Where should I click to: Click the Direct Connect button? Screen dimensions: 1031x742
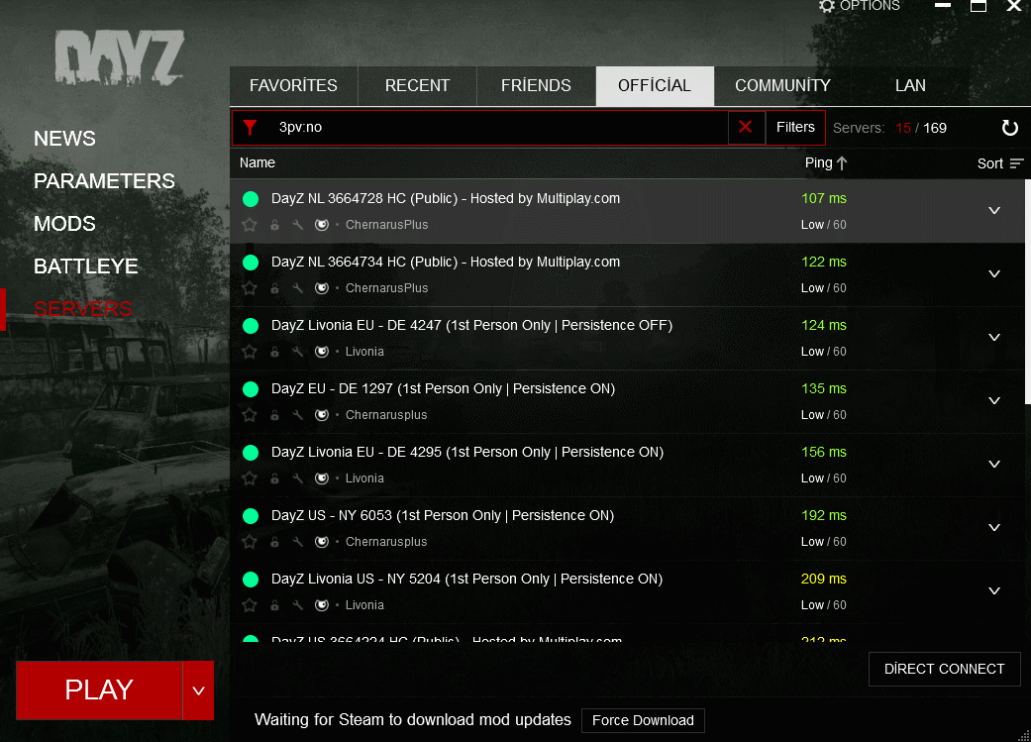[944, 669]
